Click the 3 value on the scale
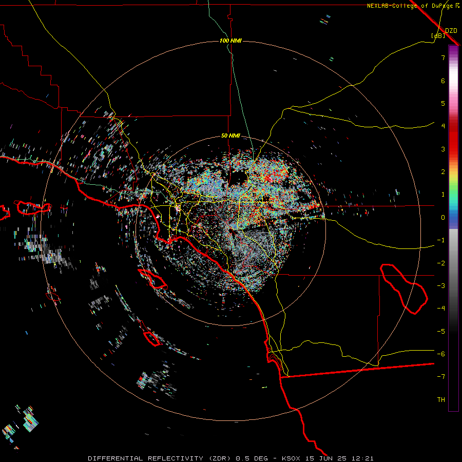 pyautogui.click(x=443, y=149)
